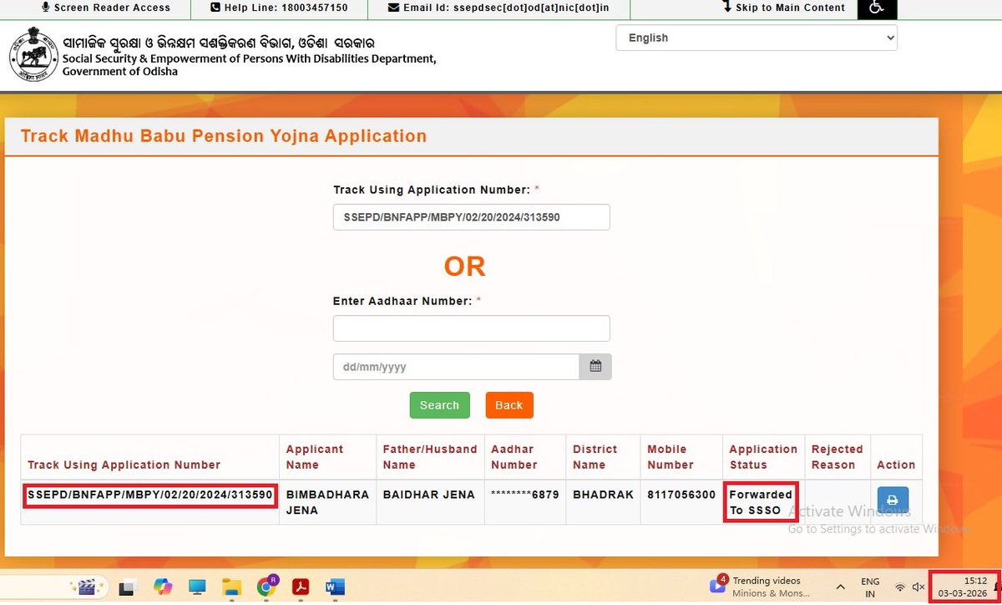The height and width of the screenshot is (605, 1002).
Task: Show hidden system tray icons
Action: tap(841, 587)
